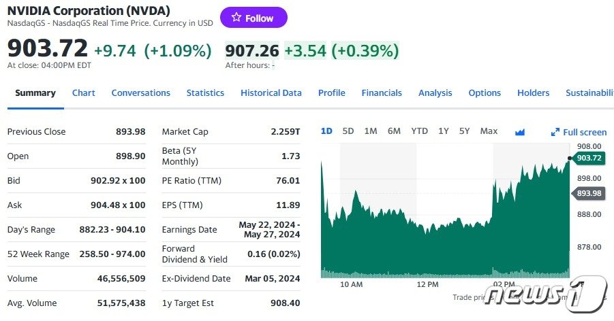The height and width of the screenshot is (321, 614).
Task: Switch to the Chart tab
Action: (84, 93)
